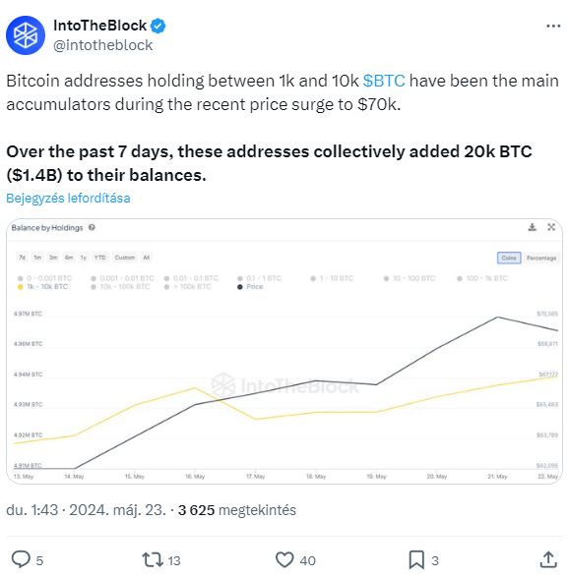Click the chart download icon
568x578 pixels.
coord(532,227)
